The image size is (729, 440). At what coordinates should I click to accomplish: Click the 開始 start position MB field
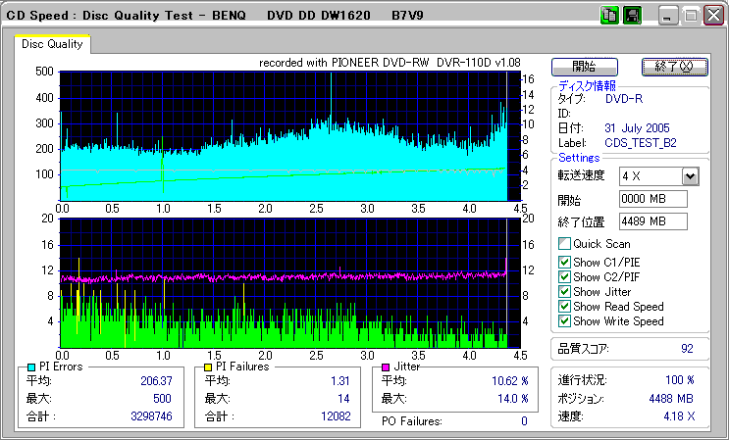[653, 199]
